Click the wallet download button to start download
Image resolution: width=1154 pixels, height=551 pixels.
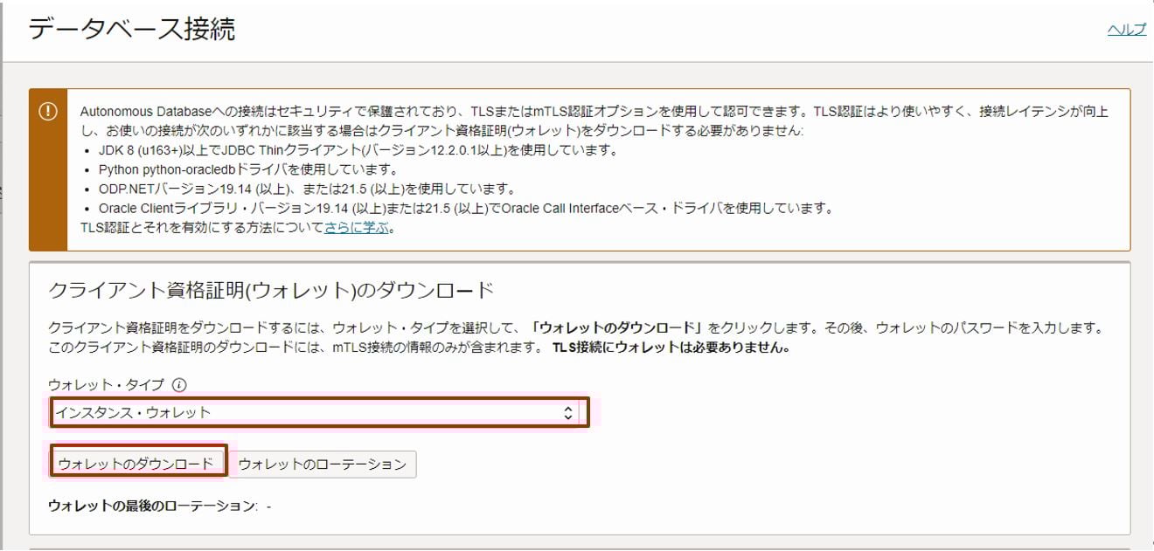pos(138,465)
